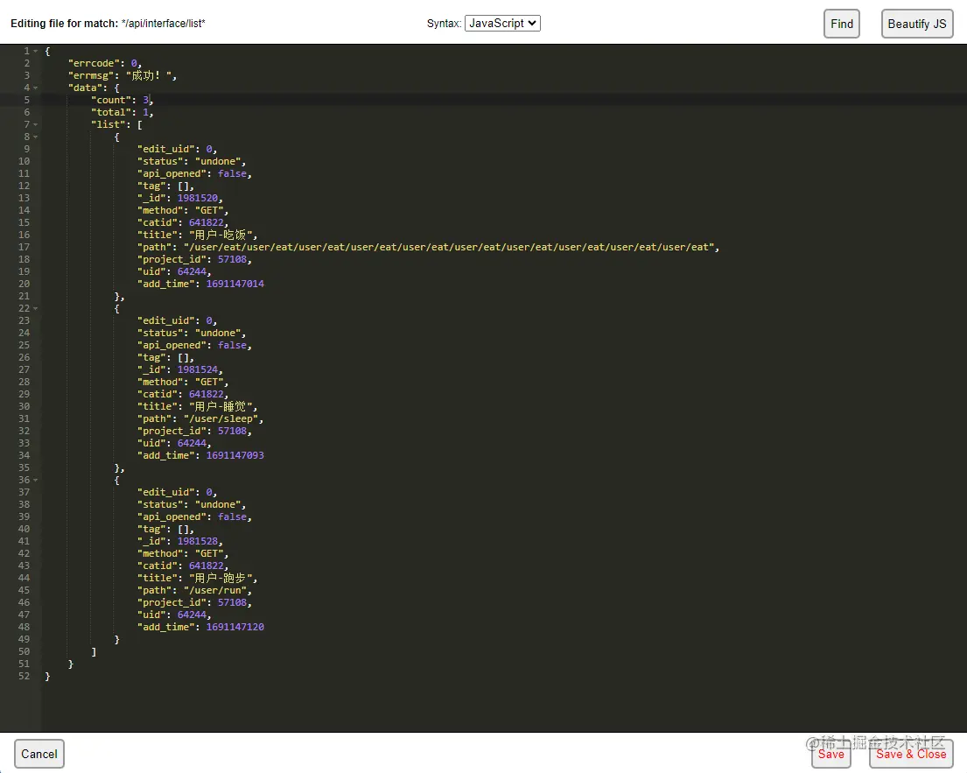Collapse the fold arrow at line 1
The width and height of the screenshot is (967, 773).
(x=35, y=51)
